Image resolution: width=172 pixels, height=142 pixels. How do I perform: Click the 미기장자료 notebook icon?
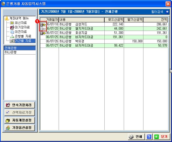click(x=12, y=27)
